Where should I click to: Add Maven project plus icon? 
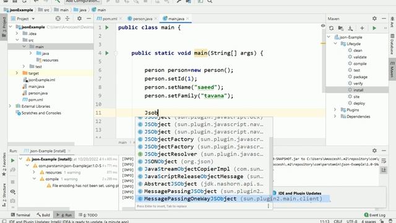point(362,28)
